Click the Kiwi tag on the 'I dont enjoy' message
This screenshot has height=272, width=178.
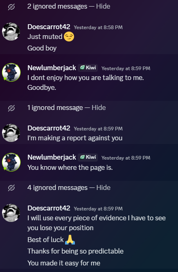point(88,68)
